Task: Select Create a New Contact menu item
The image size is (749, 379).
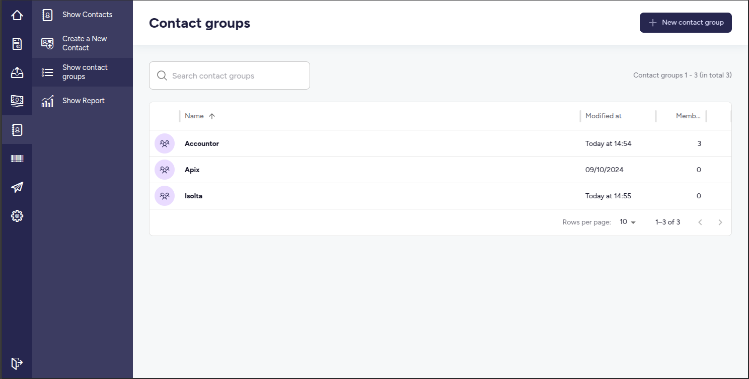Action: (83, 43)
